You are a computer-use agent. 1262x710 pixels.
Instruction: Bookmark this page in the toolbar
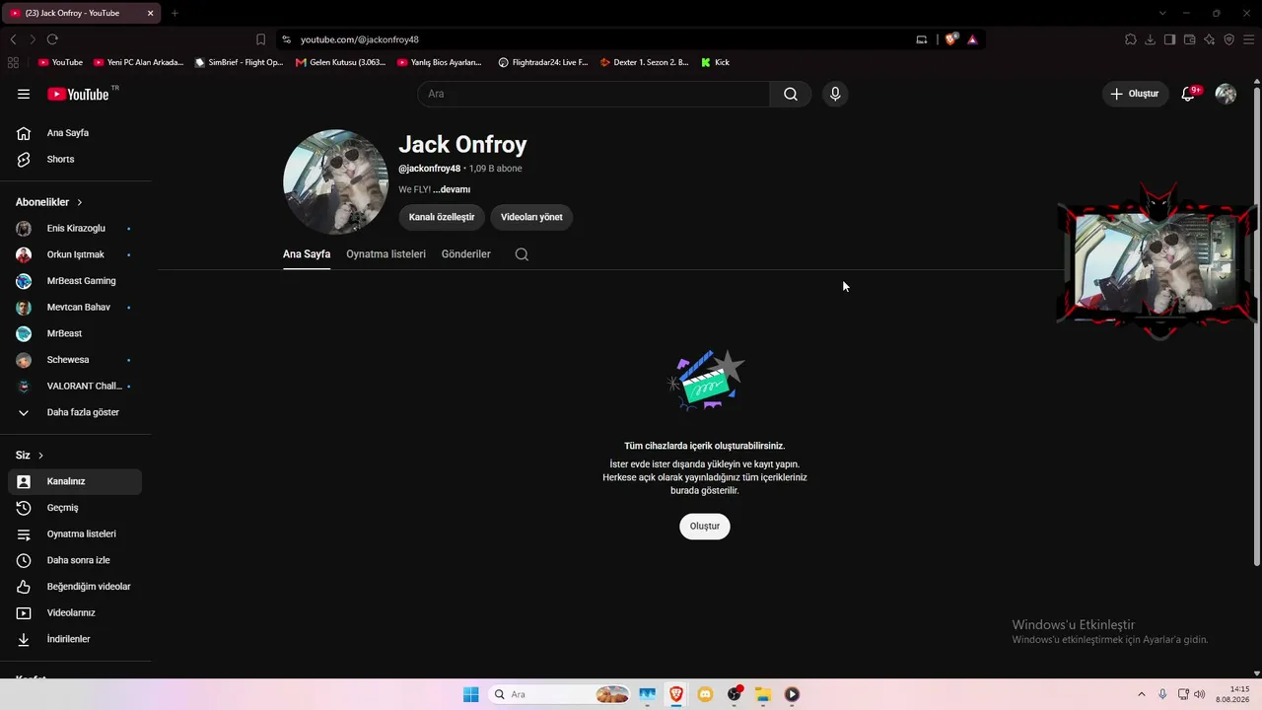(x=260, y=39)
